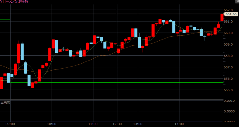Click the latest red candlestick beside 661.65

[x=222, y=17]
